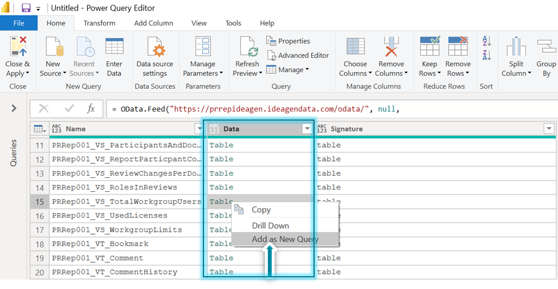Expand the Queries pane chevron
This screenshot has height=289, width=558.
click(14, 108)
